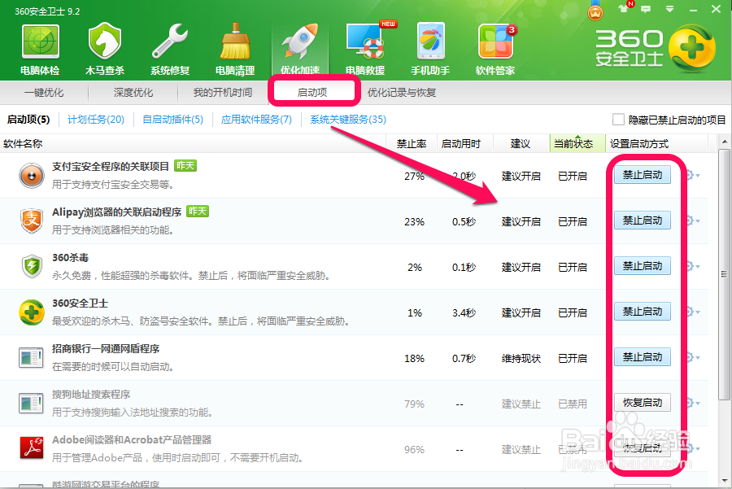Restore startup for 搜狗地址搜索程序

pos(643,402)
